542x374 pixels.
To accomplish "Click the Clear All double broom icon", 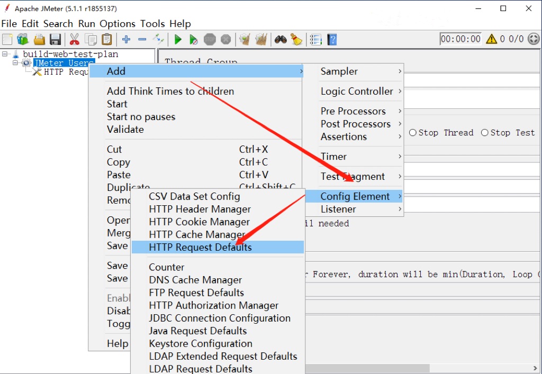I will pos(261,39).
